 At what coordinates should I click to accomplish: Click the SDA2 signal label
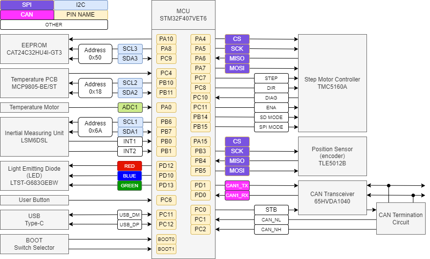pos(130,93)
